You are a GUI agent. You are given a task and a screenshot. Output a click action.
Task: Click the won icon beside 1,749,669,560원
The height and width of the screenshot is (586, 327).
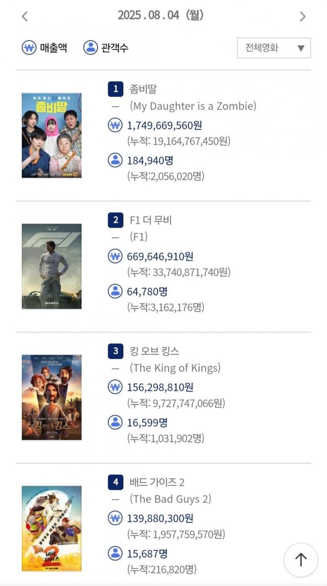click(x=115, y=125)
